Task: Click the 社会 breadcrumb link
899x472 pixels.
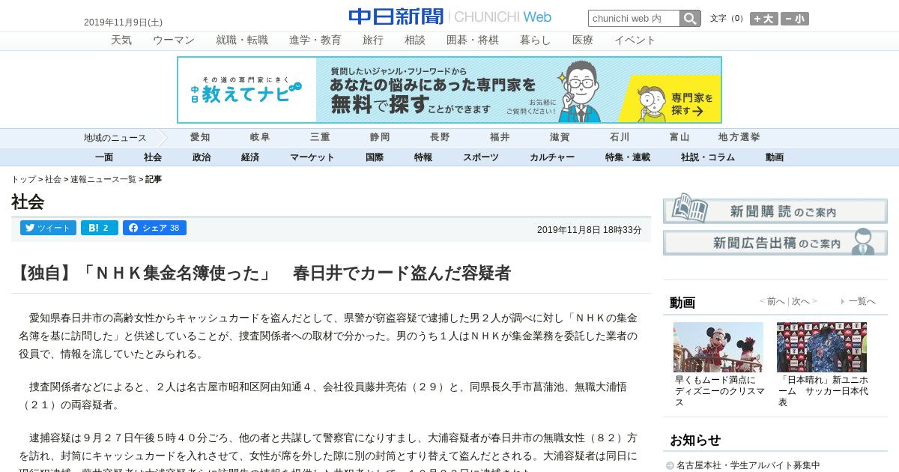Action: tap(53, 180)
